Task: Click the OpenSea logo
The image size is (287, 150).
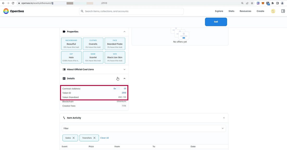Action: pos(14,11)
